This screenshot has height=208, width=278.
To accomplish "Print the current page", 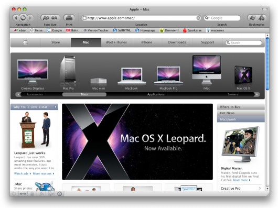I will click(69, 18).
